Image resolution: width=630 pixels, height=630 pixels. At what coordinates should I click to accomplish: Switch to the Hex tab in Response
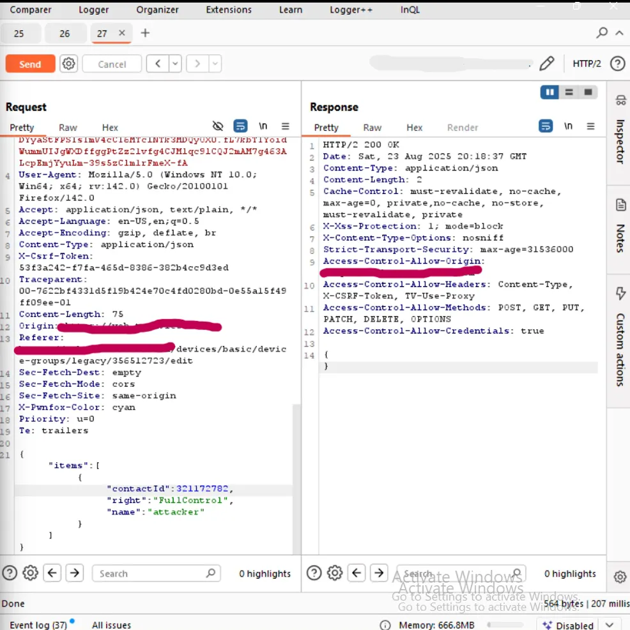(x=415, y=128)
